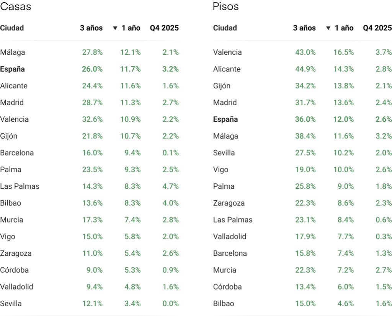Click the Pisos section heading
The height and width of the screenshot is (316, 392).
pos(225,7)
